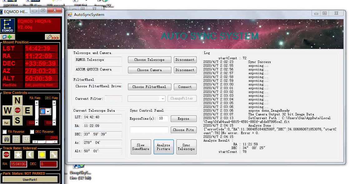The width and height of the screenshot is (349, 184).
Task: Click the spiral search icon
Action: pyautogui.click(x=26, y=139)
